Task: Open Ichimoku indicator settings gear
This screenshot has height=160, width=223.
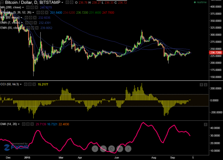Action: [x=42, y=12]
